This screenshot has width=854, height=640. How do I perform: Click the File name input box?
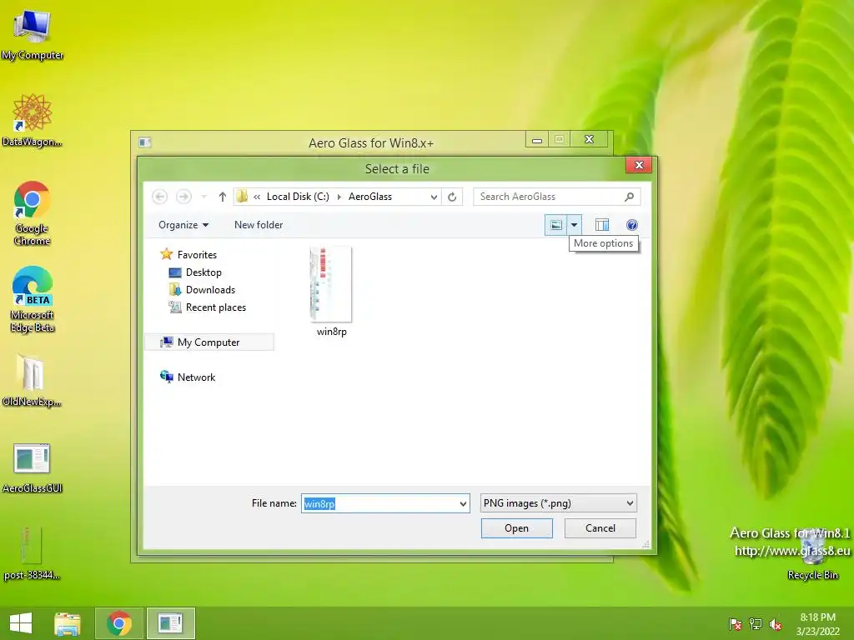pyautogui.click(x=379, y=503)
